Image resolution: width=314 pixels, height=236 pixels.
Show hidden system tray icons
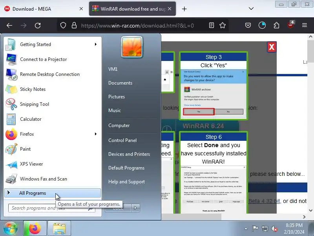(246, 229)
